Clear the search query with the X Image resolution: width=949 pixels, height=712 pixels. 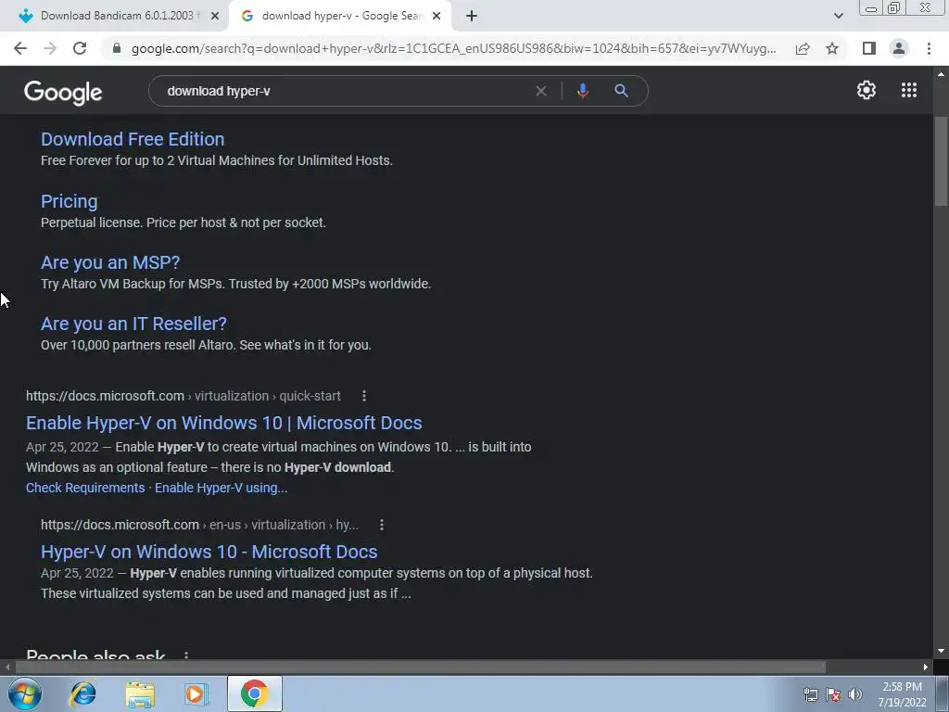click(541, 91)
